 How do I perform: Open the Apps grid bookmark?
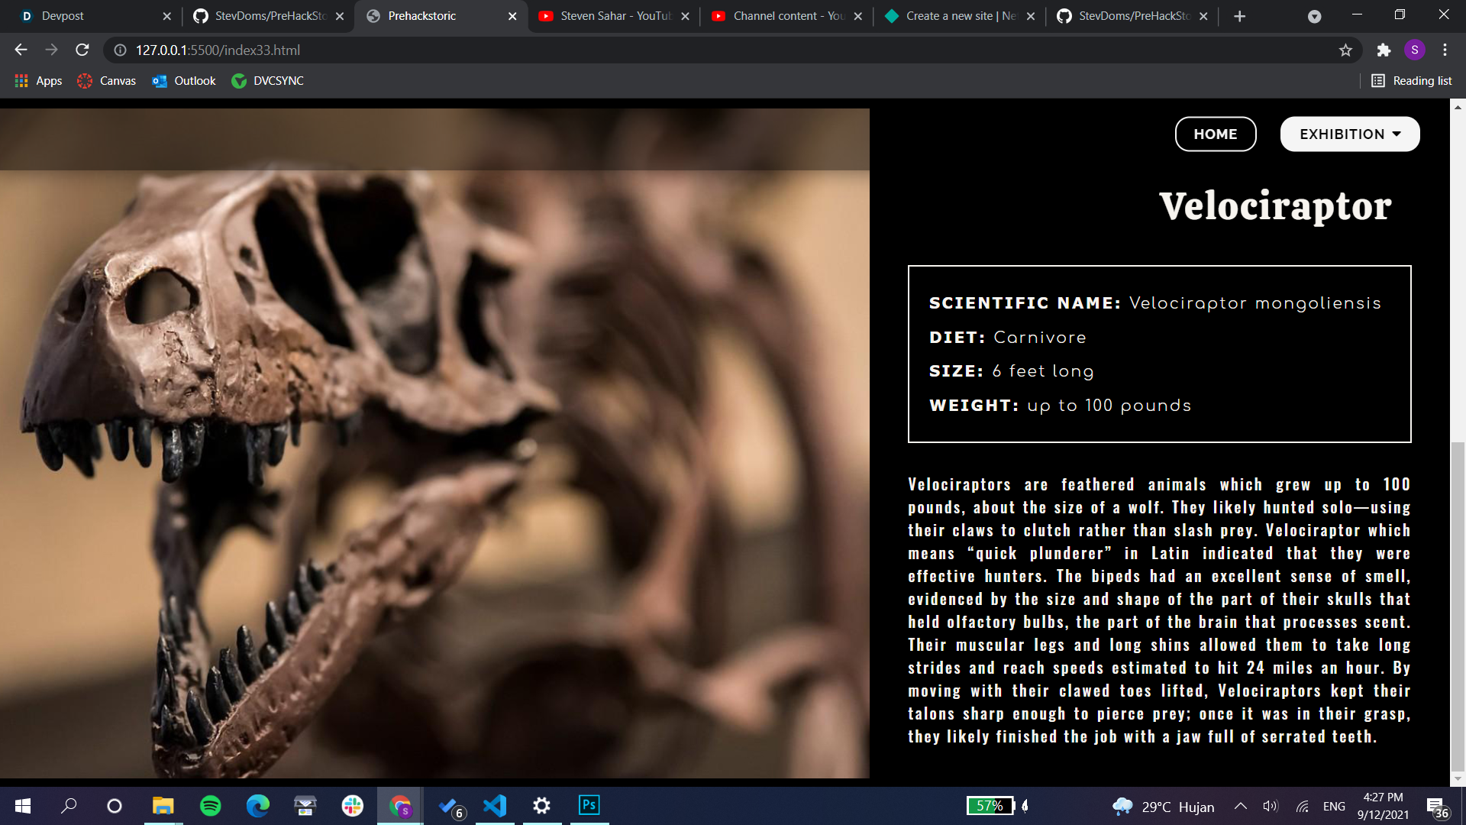pyautogui.click(x=38, y=80)
